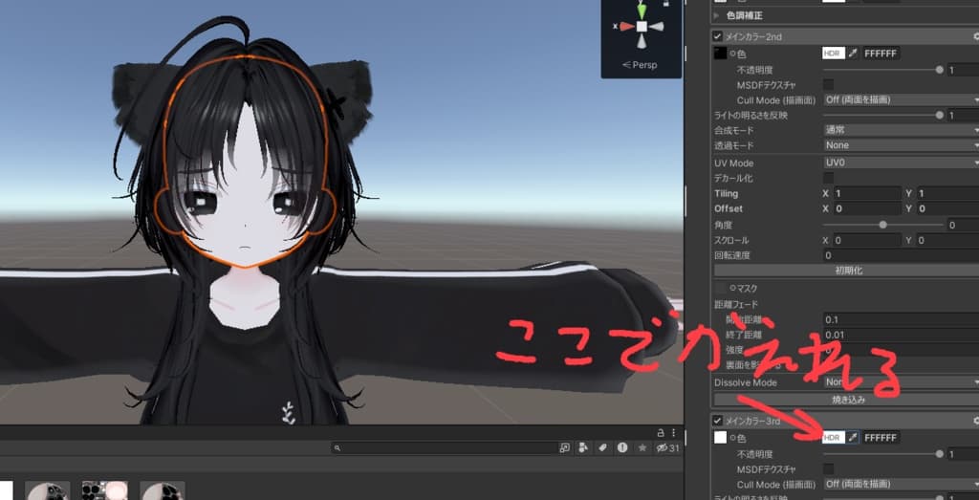
Task: Click the 焼き込み button
Action: tap(847, 400)
